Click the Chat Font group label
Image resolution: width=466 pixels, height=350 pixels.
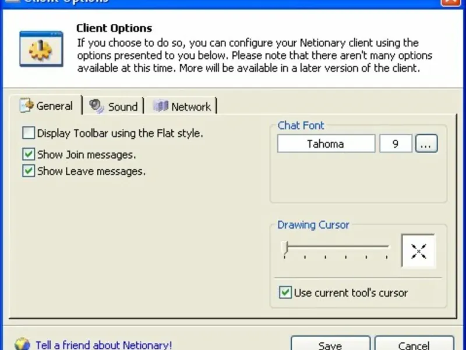tap(301, 125)
